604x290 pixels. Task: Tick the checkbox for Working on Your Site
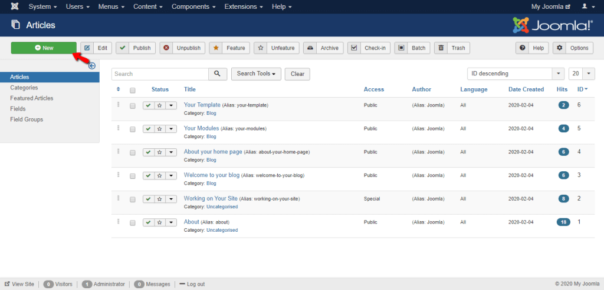pyautogui.click(x=133, y=199)
